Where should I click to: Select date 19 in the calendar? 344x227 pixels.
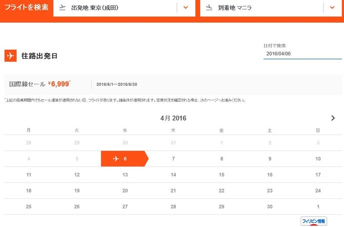(x=77, y=190)
